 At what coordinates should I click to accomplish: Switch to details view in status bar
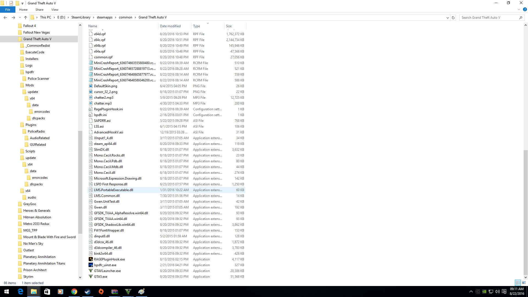(x=518, y=283)
